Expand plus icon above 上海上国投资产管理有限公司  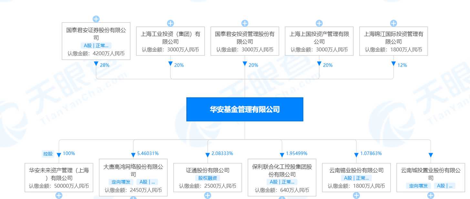319,23
